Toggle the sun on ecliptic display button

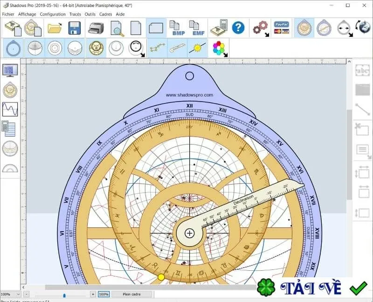coord(197,48)
